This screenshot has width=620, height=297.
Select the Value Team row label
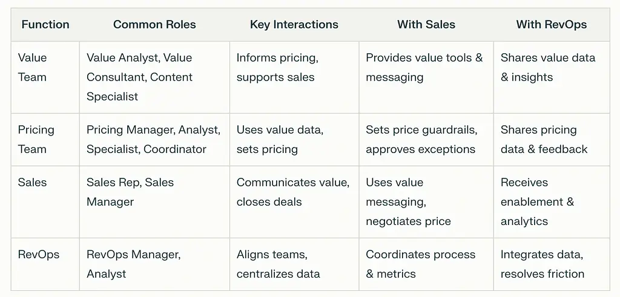[x=32, y=68]
